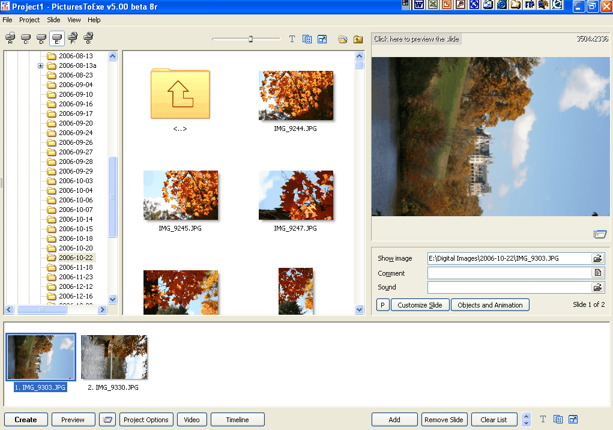Open the Slide menu
The width and height of the screenshot is (613, 430).
point(53,20)
